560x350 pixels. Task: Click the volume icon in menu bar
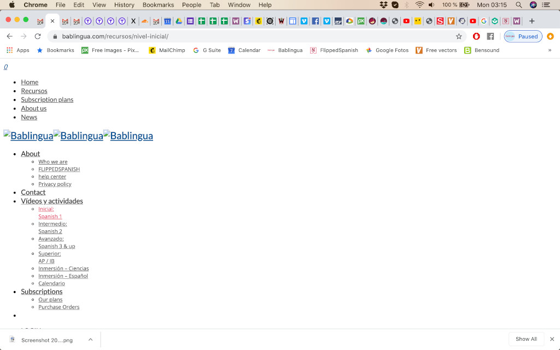coord(431,5)
